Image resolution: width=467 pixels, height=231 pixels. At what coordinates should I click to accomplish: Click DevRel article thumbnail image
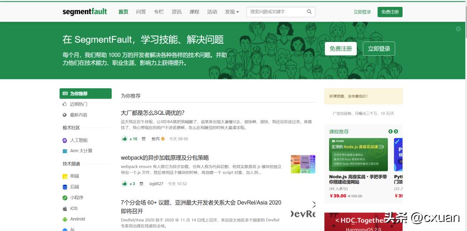click(303, 210)
